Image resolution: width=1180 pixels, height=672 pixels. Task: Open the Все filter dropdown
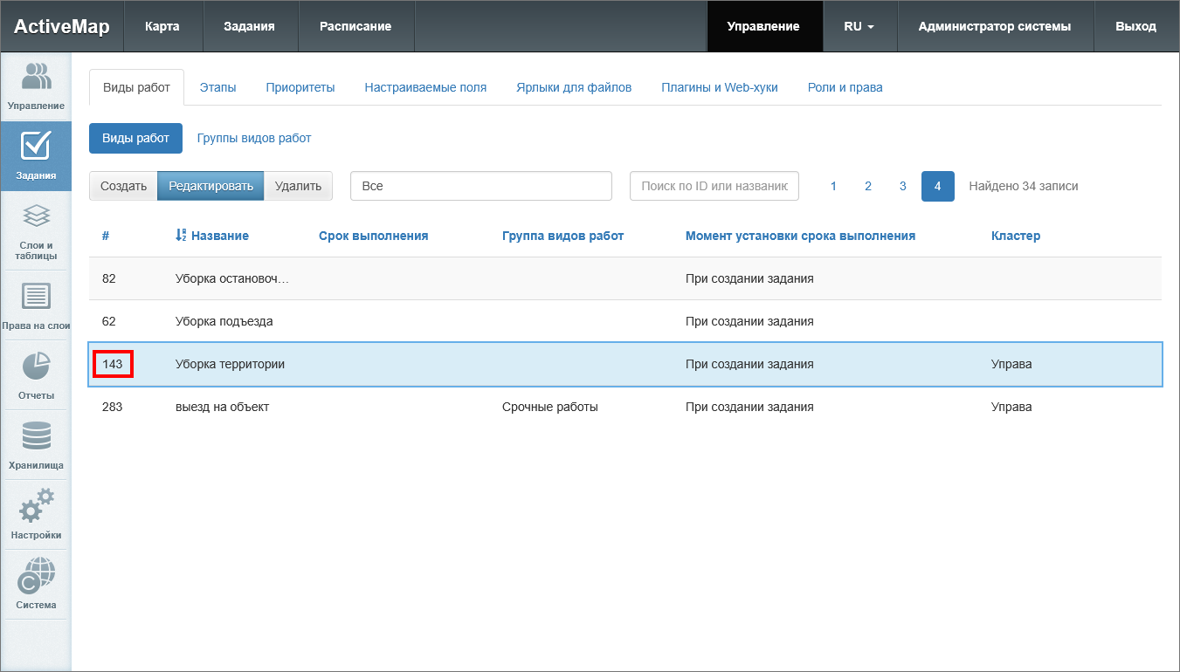pos(480,186)
